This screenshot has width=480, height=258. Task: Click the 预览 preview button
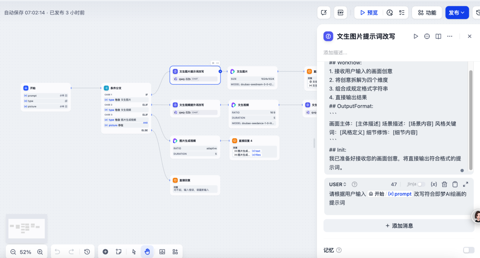point(369,12)
